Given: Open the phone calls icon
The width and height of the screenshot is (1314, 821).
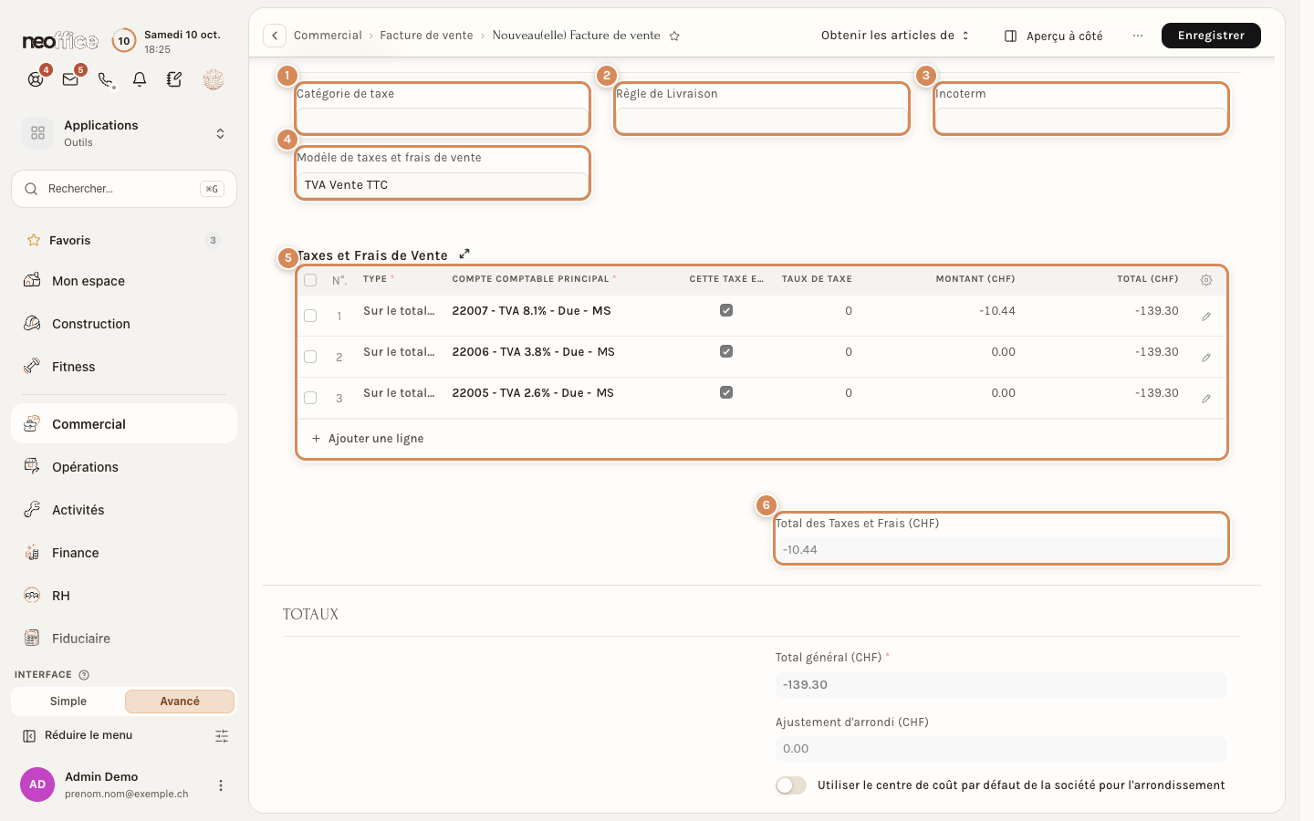Looking at the screenshot, I should click(x=106, y=79).
